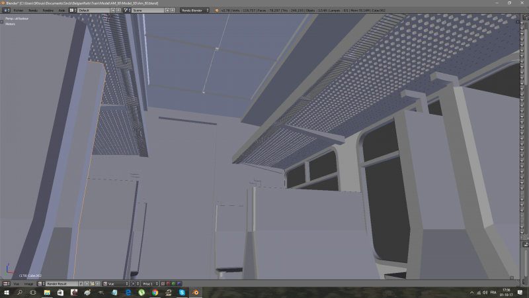The height and width of the screenshot is (298, 529).
Task: Open the Paint-like palette taskbar app
Action: 87,293
